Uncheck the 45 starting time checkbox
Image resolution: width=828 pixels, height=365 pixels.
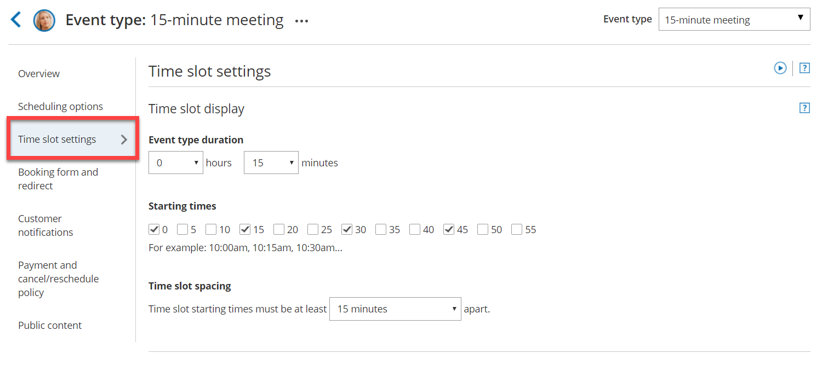[x=449, y=229]
